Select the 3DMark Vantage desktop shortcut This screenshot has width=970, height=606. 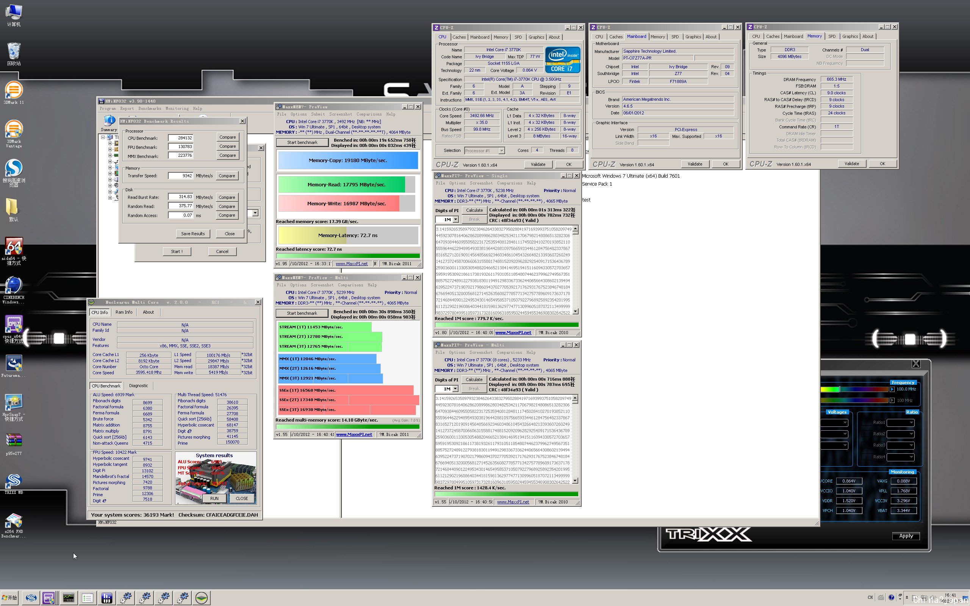[14, 134]
